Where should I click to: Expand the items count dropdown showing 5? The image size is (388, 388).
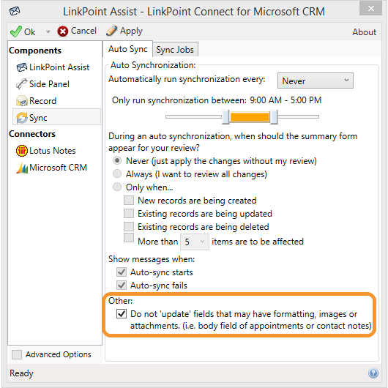195,242
